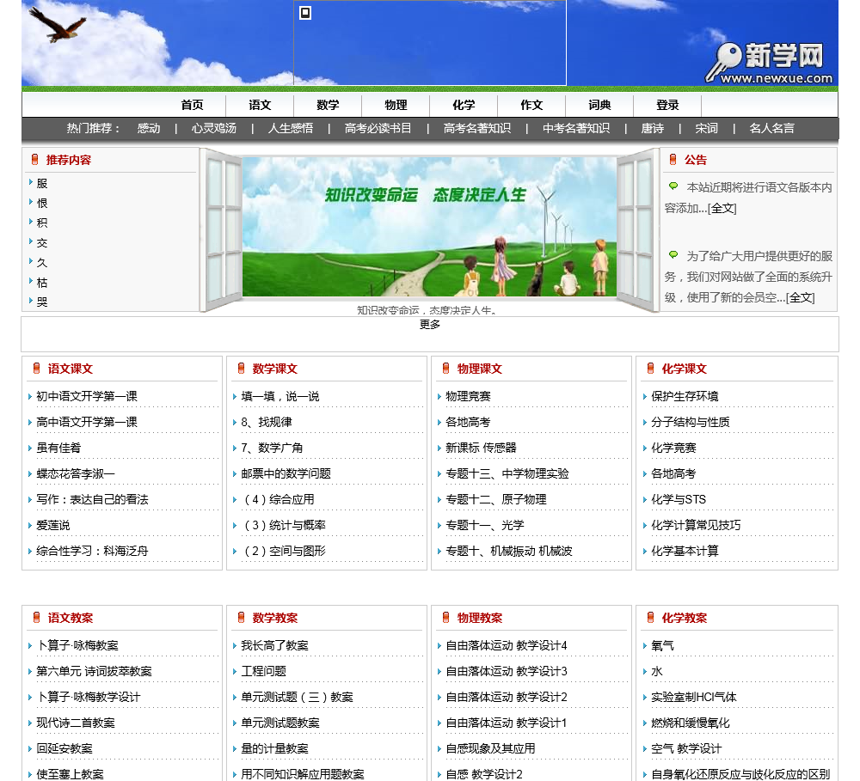Select 高考必读书目 in hot recommendations

[378, 128]
